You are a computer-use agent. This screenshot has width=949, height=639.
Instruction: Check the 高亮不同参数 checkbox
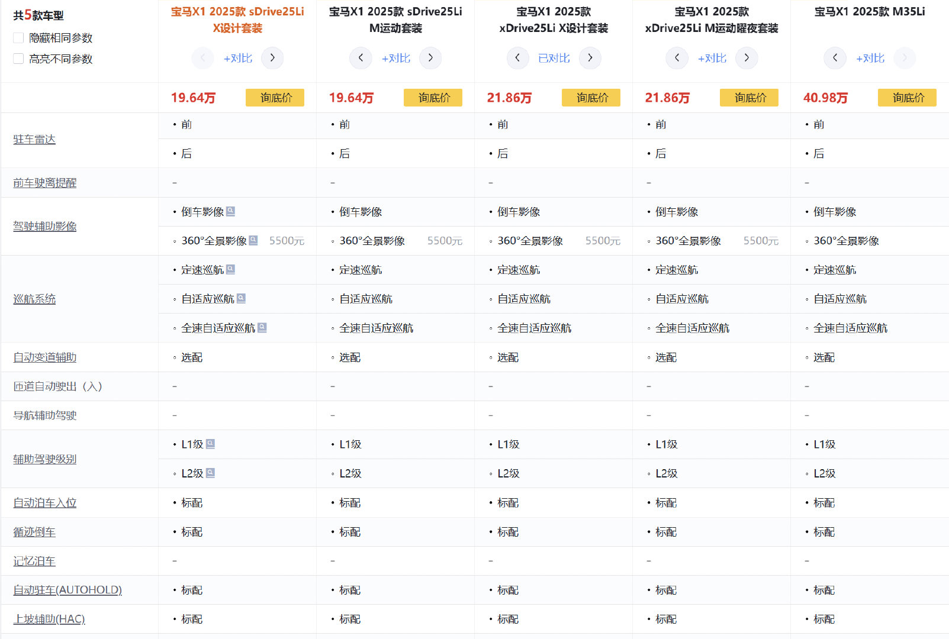coord(18,59)
